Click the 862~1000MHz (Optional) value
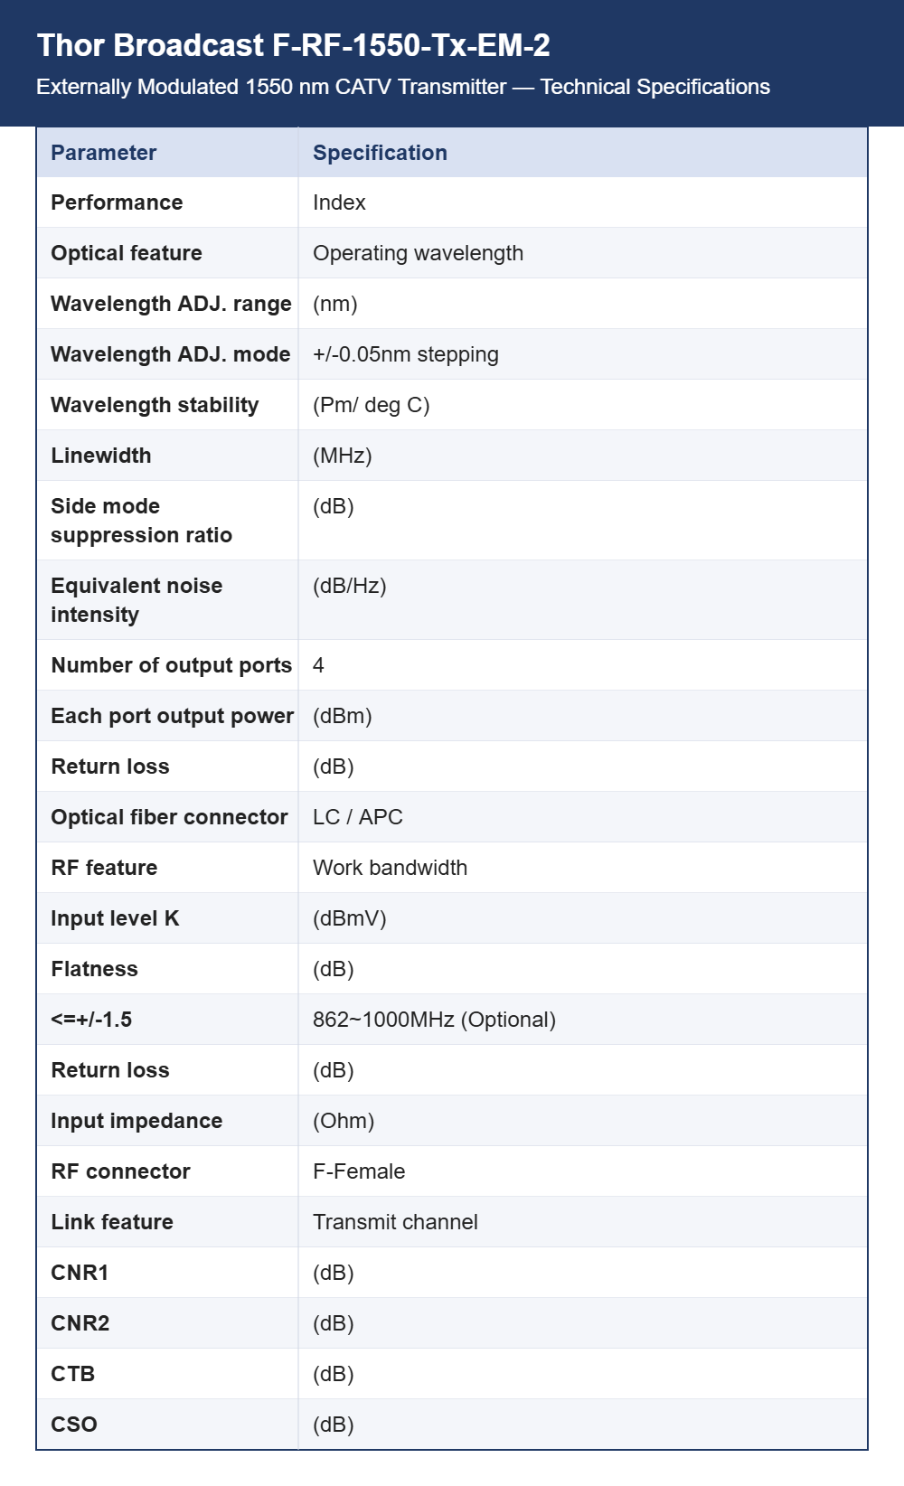Screen dimensions: 904x1486 434,1020
